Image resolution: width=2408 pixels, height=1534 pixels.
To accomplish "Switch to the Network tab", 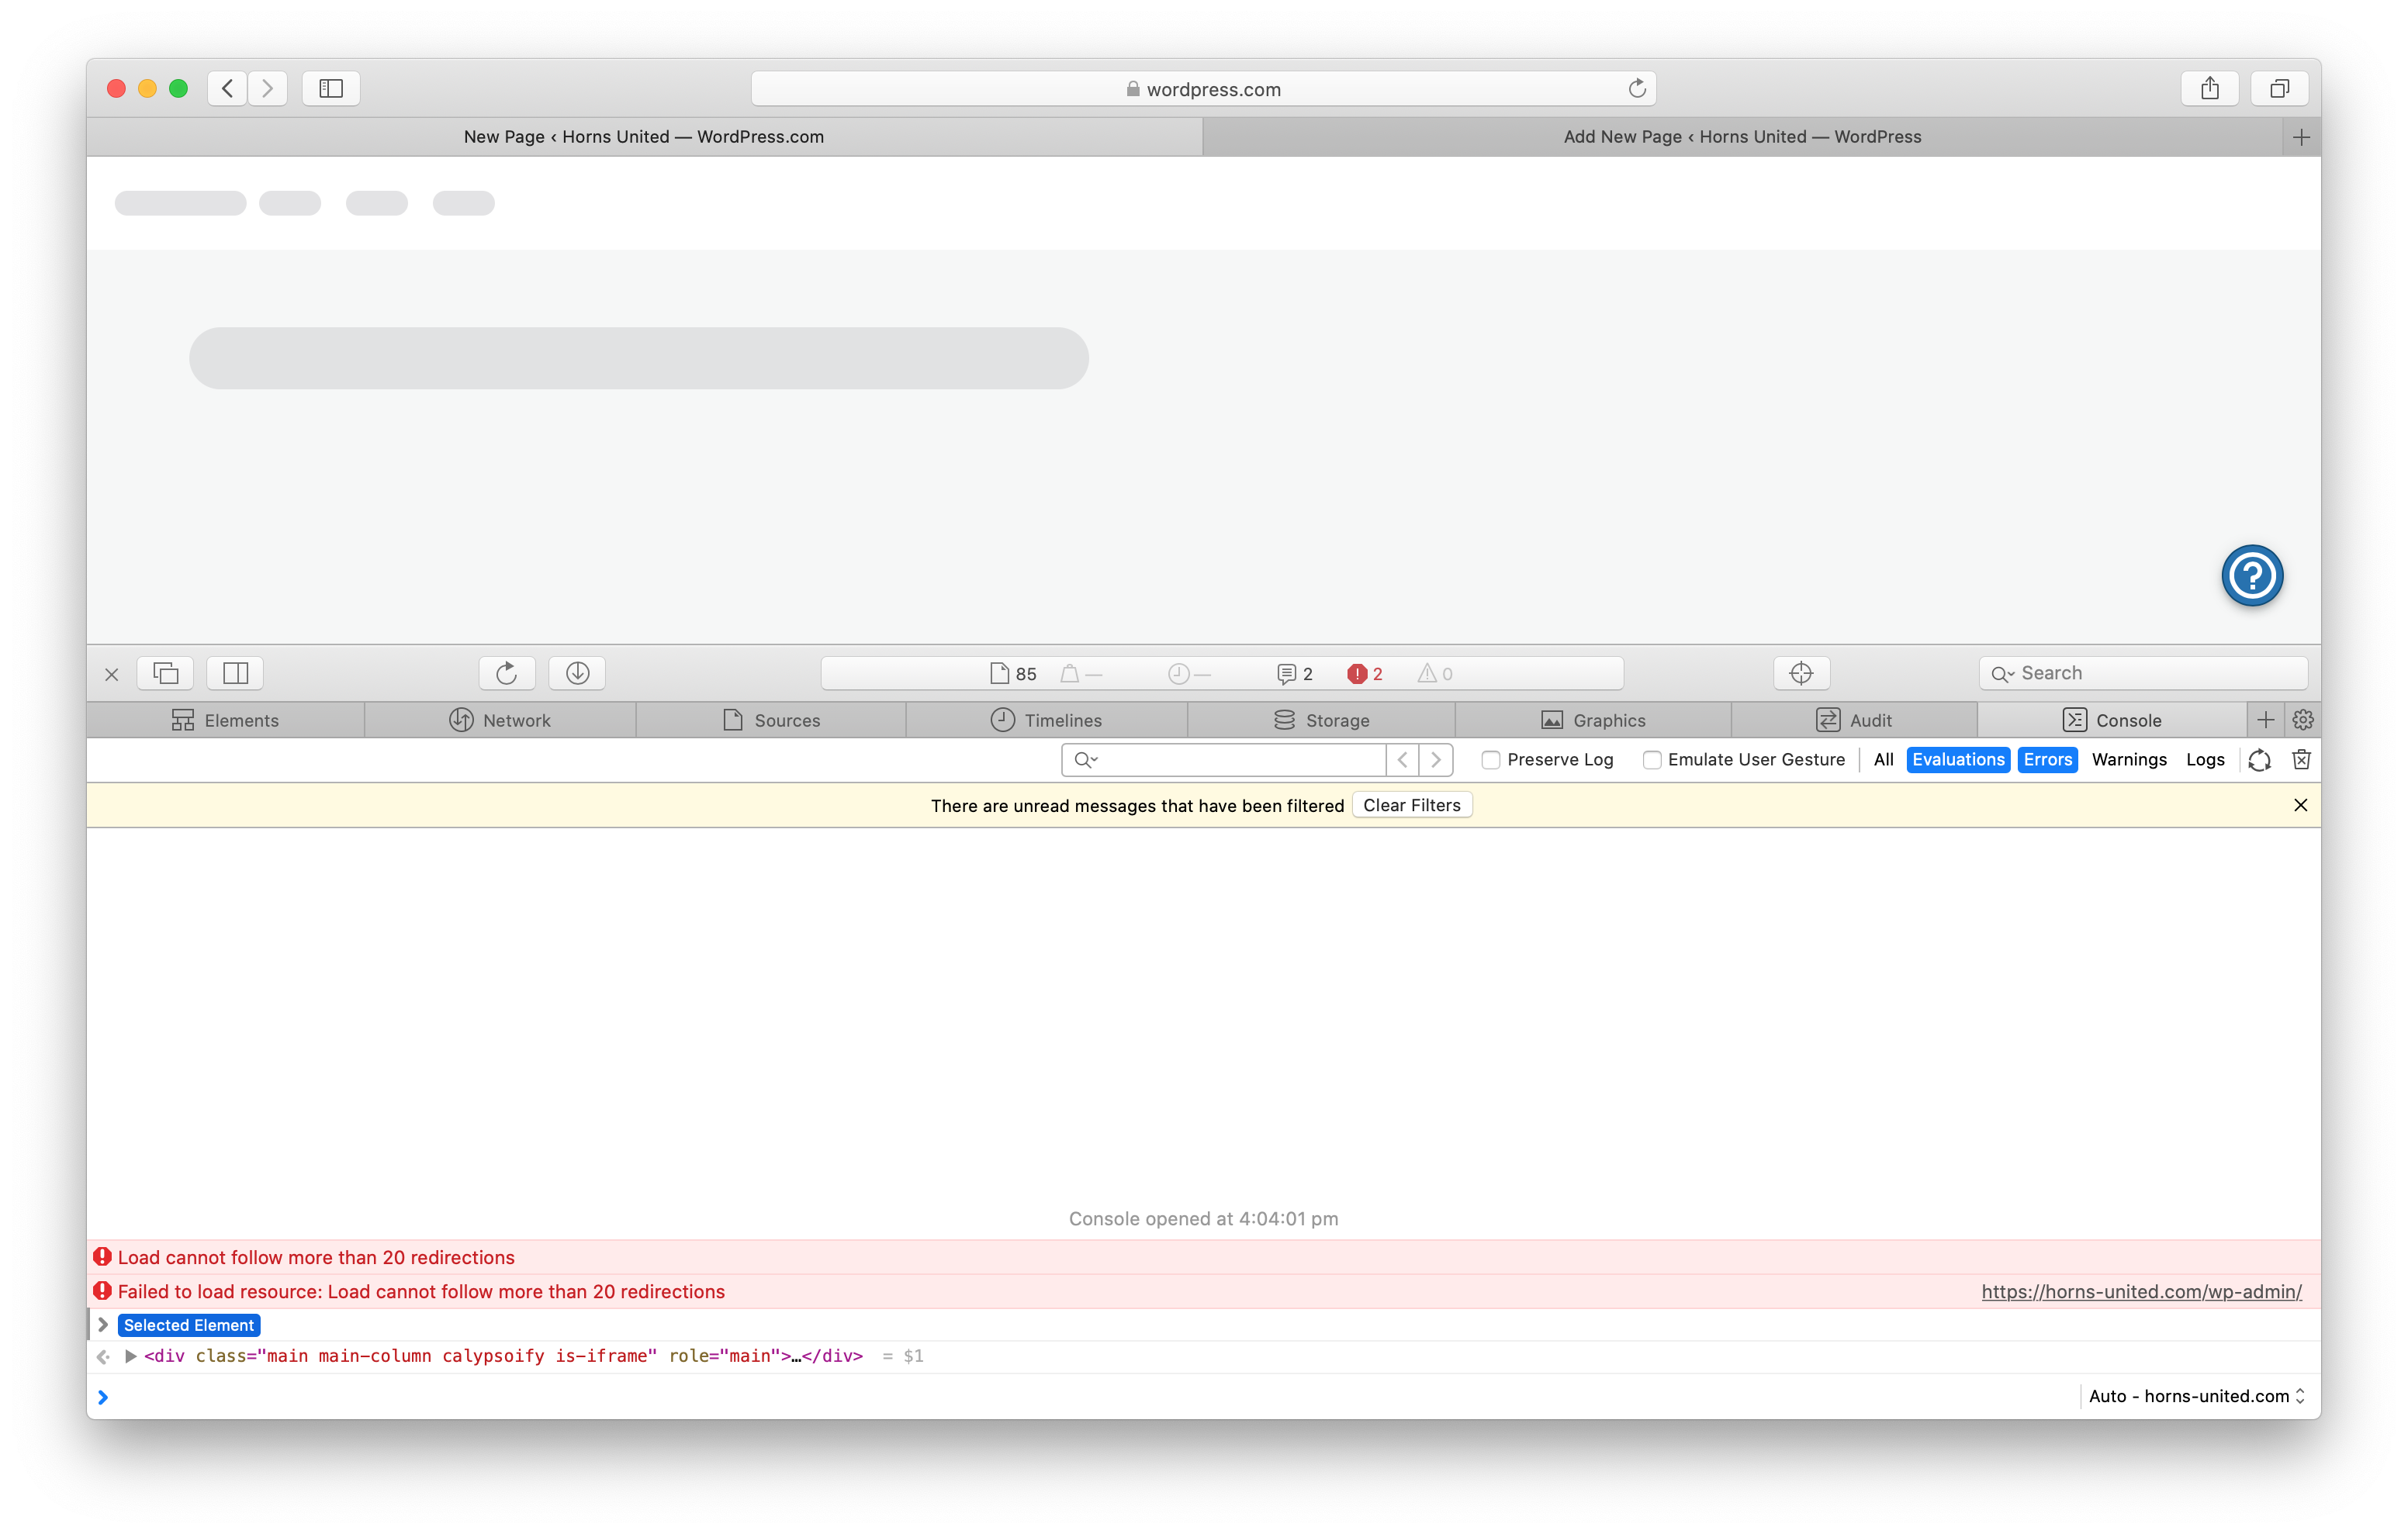I will 500,720.
